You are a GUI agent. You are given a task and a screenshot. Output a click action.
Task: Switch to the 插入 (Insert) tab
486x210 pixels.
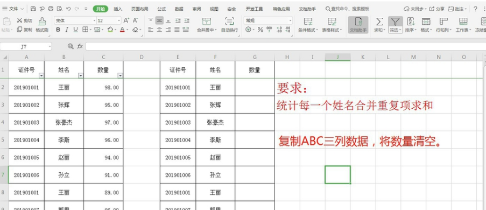118,9
